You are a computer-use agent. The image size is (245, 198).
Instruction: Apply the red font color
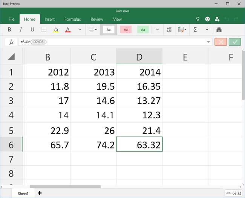[x=67, y=29]
